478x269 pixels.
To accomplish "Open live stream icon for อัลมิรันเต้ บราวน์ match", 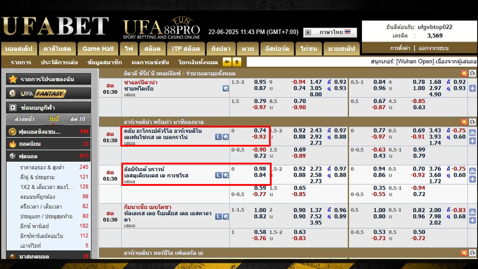I will 218,175.
